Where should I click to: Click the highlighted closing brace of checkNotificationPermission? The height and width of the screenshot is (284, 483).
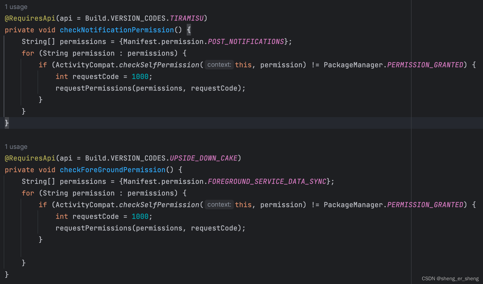coord(7,123)
